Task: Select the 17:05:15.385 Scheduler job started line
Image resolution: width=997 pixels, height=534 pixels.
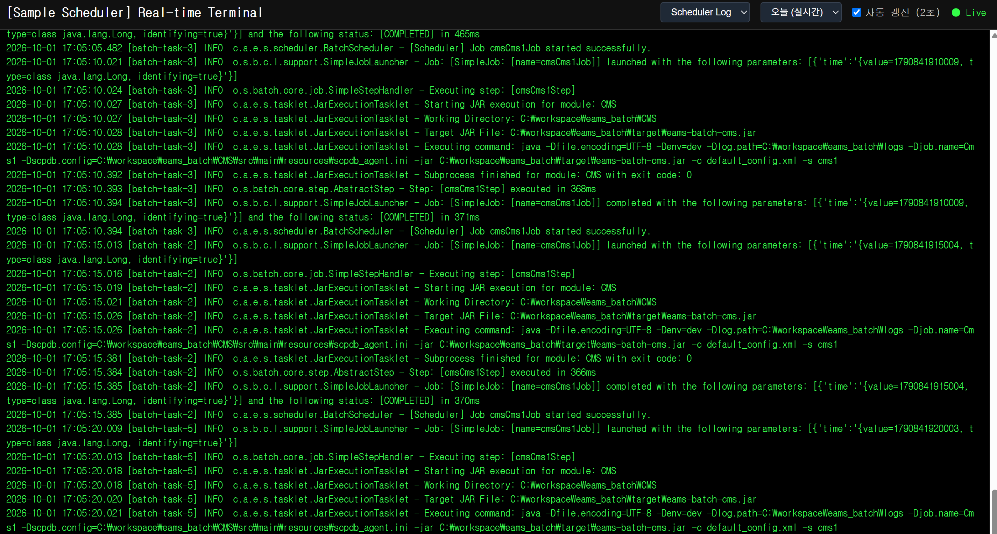Action: (x=328, y=414)
